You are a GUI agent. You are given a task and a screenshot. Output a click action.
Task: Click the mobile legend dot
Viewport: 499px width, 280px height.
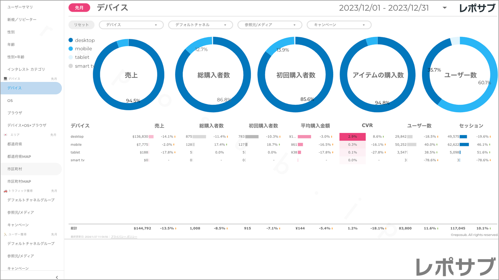pos(71,49)
